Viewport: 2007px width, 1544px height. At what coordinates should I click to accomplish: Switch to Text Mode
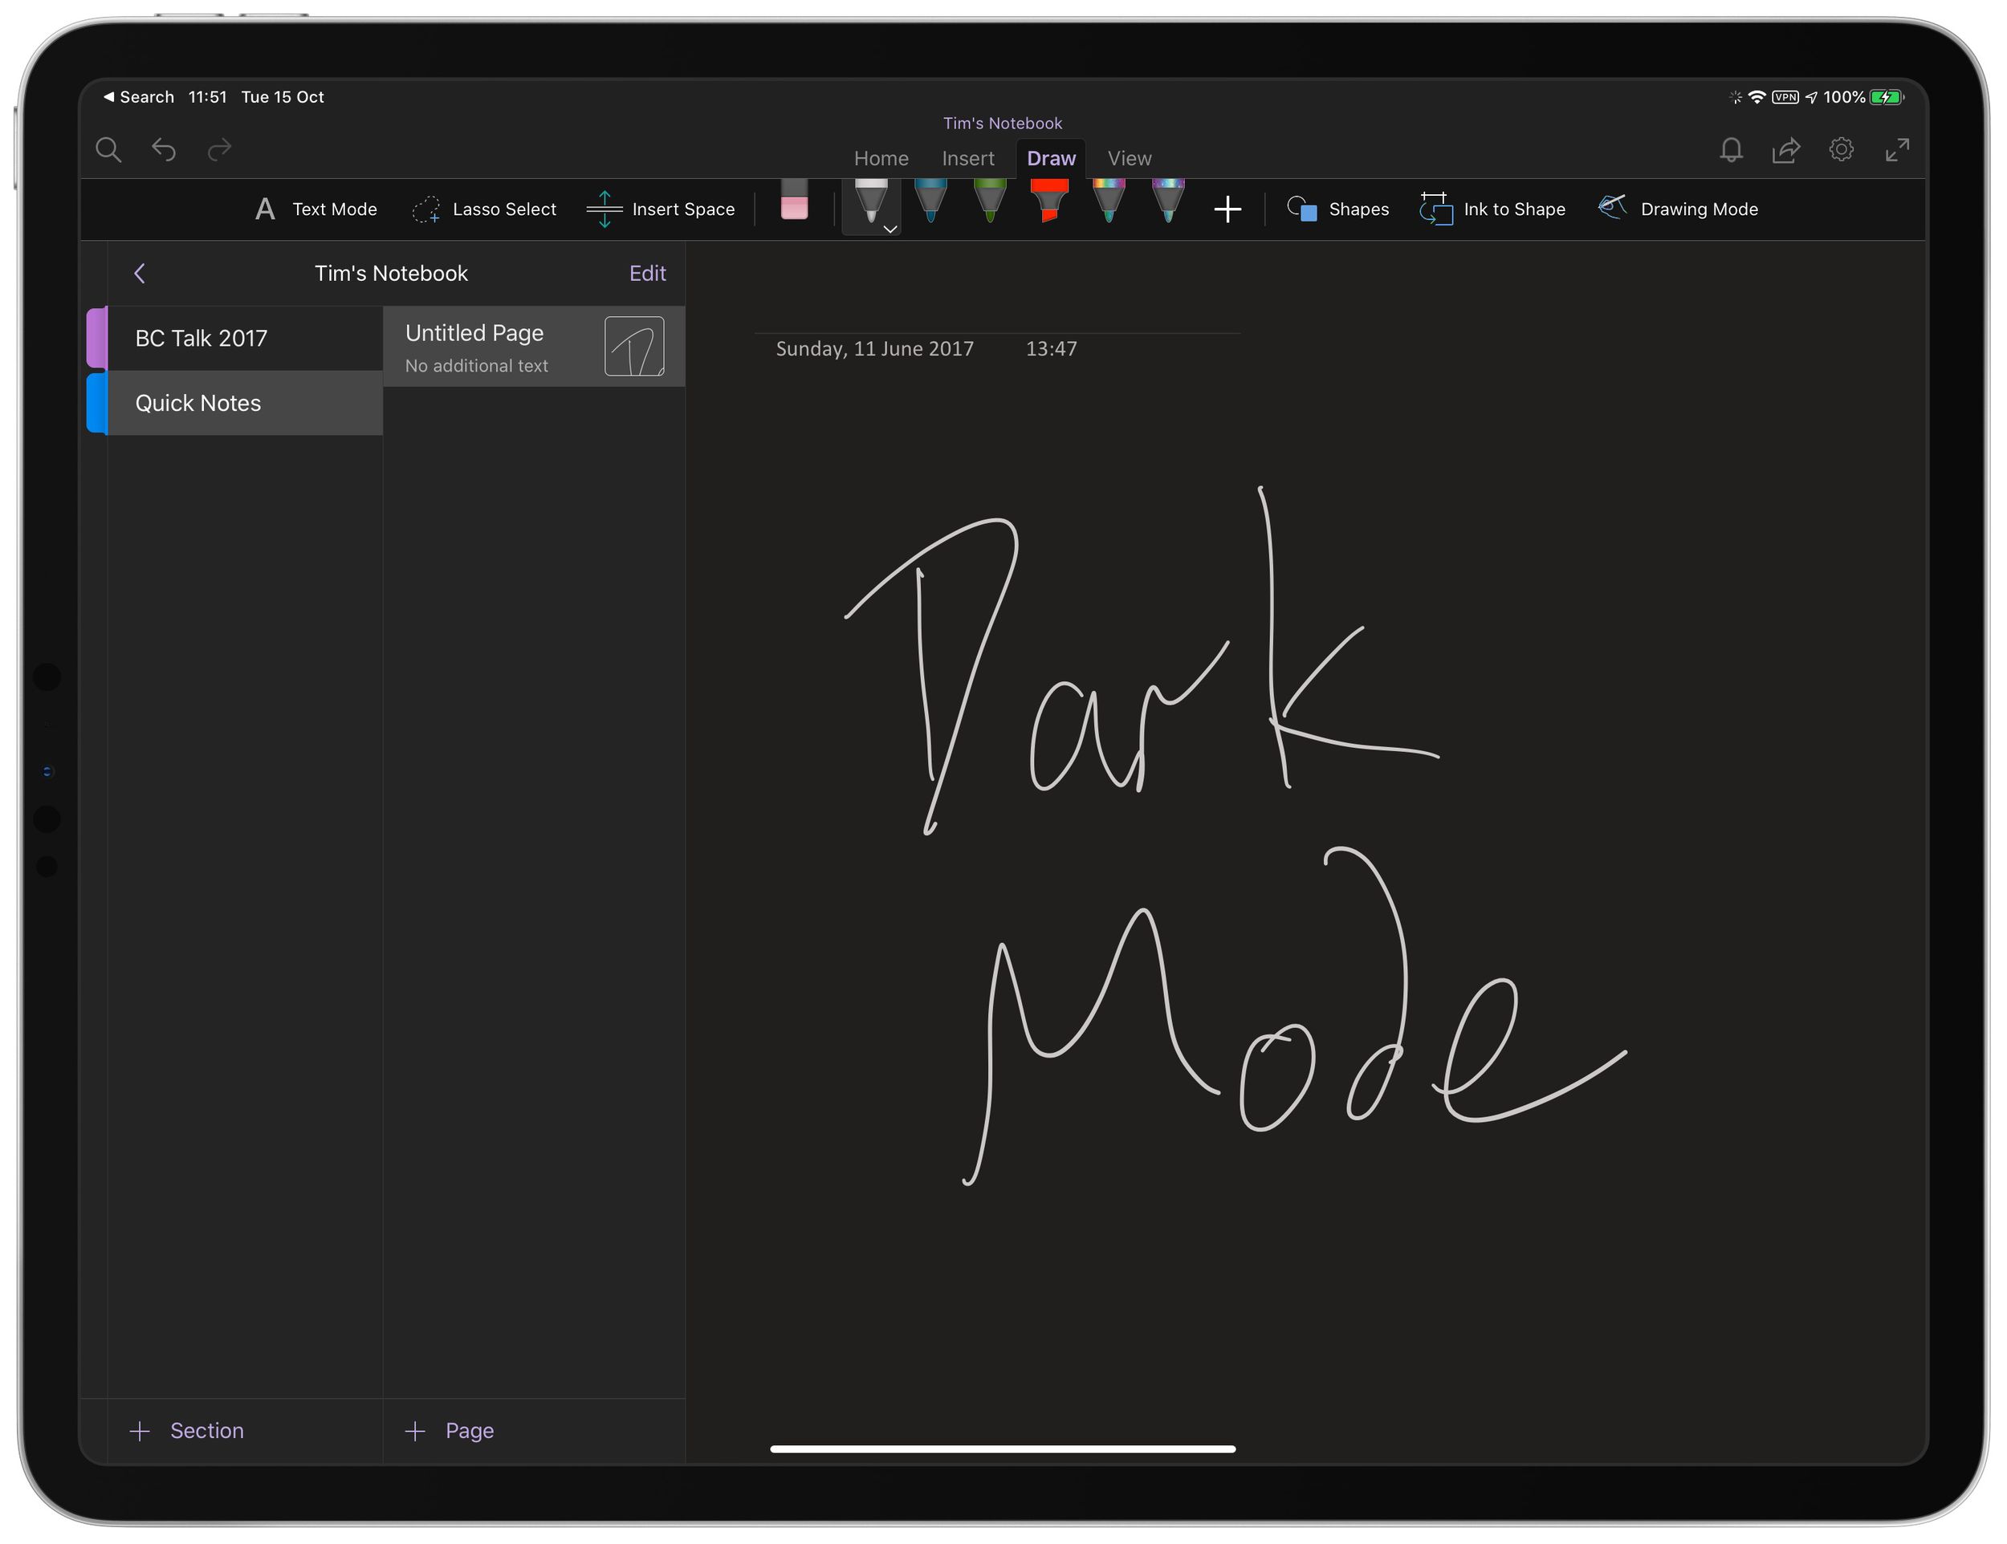click(316, 209)
